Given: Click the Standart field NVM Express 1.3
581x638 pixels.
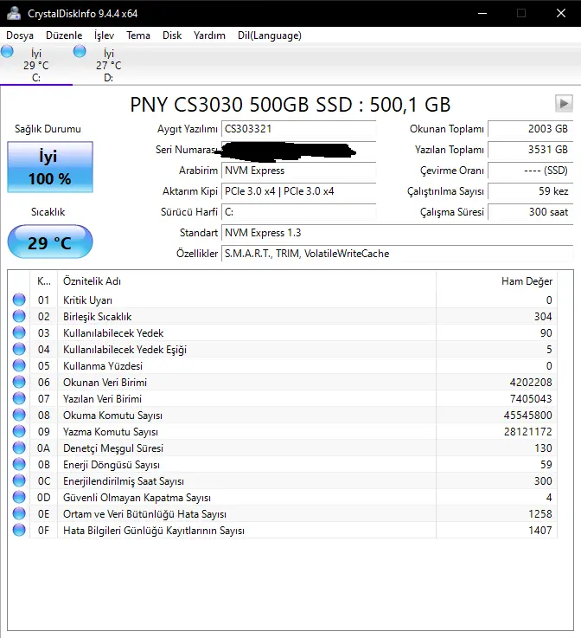Looking at the screenshot, I should point(397,233).
